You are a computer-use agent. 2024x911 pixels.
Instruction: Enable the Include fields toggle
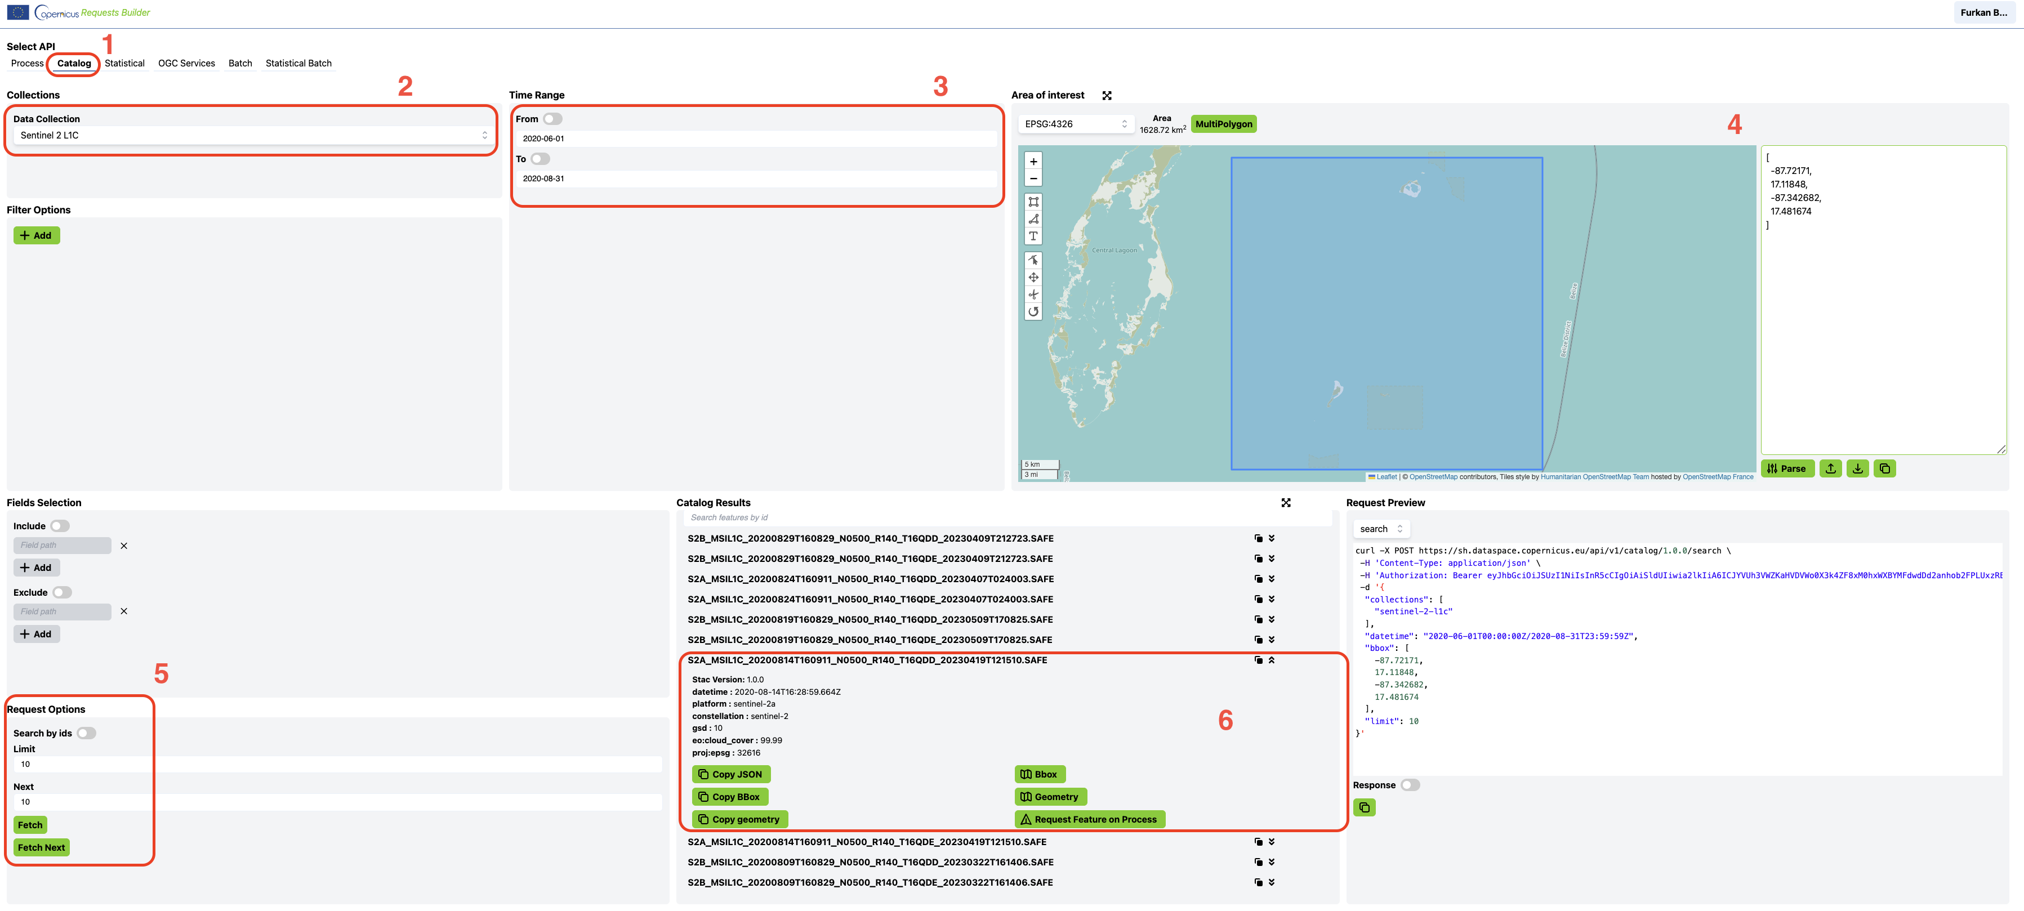coord(60,526)
